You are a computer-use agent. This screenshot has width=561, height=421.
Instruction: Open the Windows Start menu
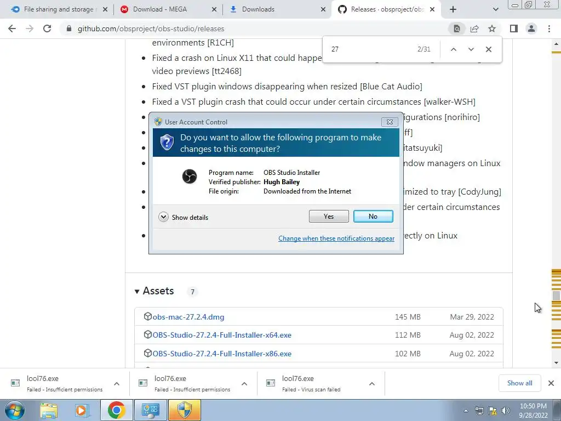[14, 410]
